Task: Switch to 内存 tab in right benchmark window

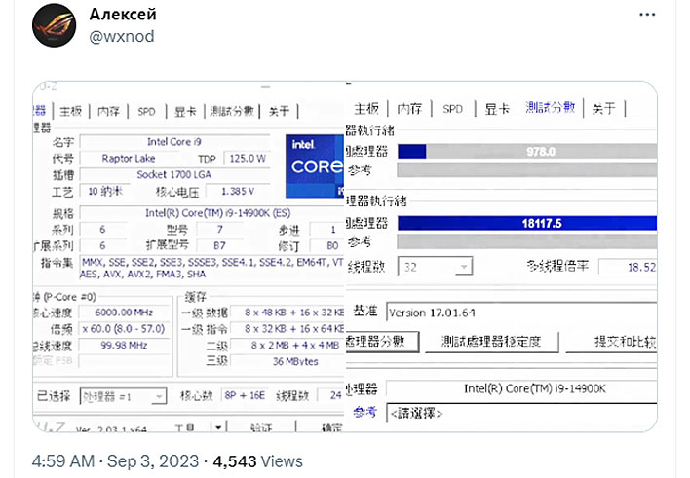Action: (409, 108)
